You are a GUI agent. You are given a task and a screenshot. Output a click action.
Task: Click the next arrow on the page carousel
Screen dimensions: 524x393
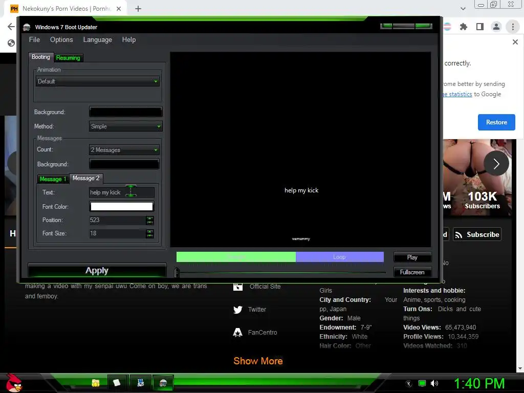coord(496,163)
